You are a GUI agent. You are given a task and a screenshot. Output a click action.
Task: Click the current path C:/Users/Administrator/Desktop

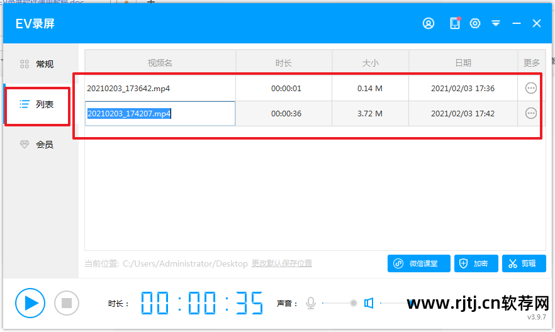pyautogui.click(x=185, y=263)
